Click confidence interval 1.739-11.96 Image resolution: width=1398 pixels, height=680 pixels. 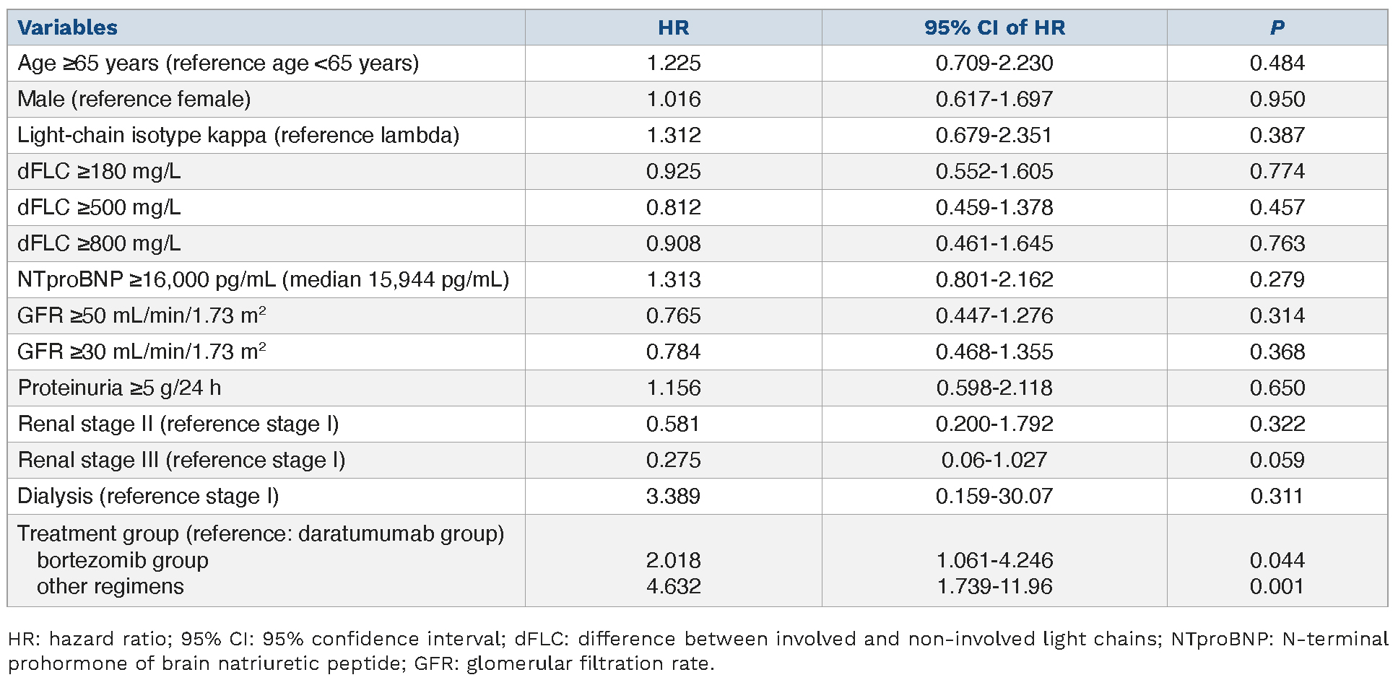point(994,586)
